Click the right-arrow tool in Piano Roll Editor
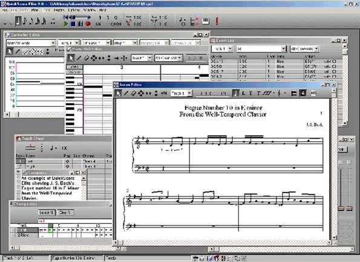 pos(117,58)
